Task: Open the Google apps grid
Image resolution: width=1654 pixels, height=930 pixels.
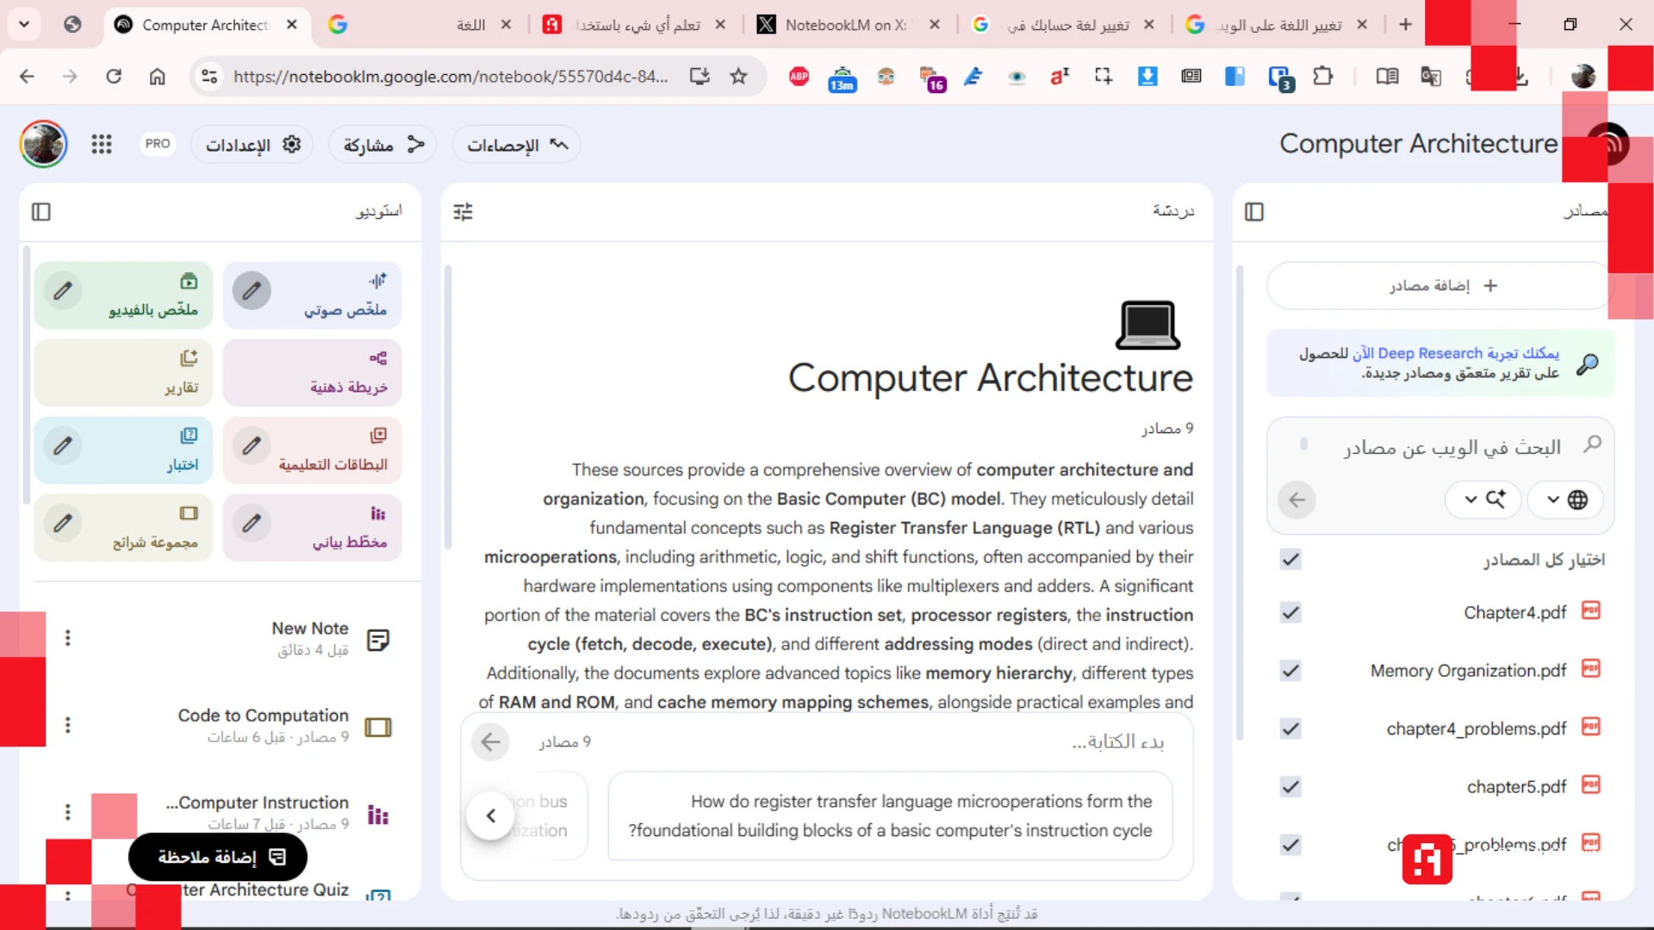Action: click(x=102, y=144)
